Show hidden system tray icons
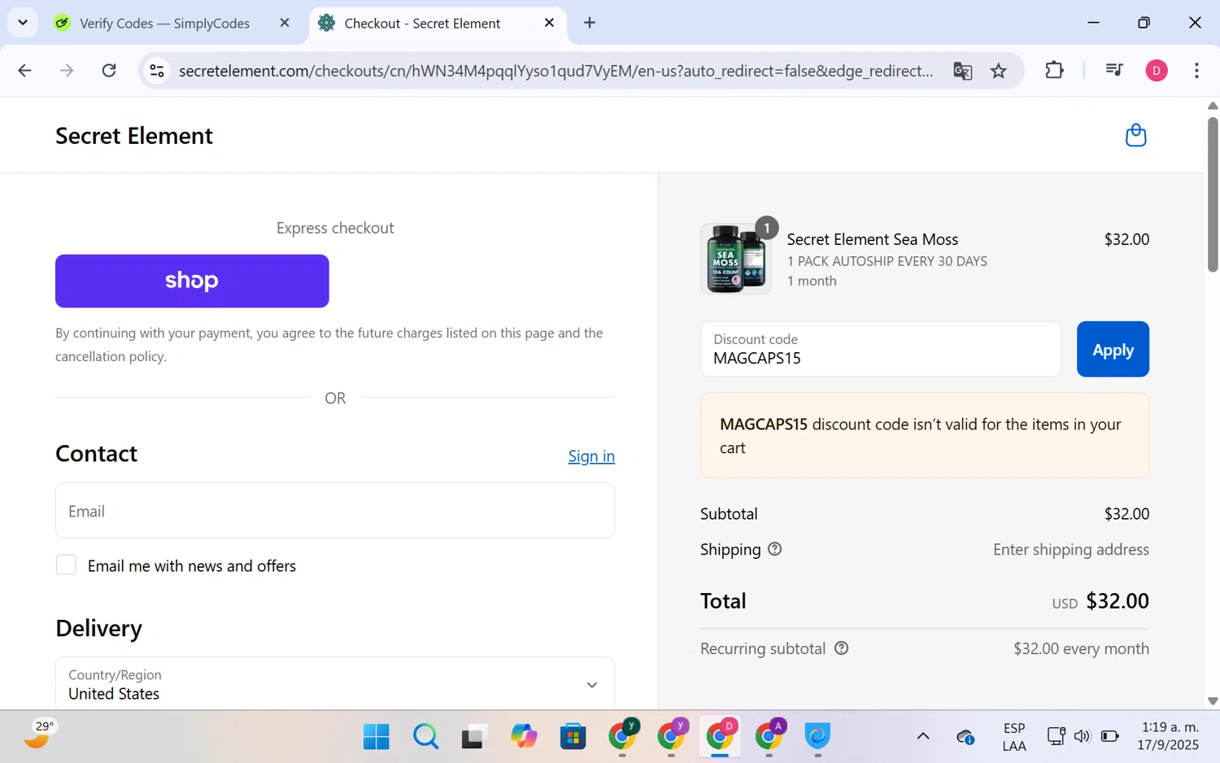The width and height of the screenshot is (1220, 763). [x=922, y=736]
